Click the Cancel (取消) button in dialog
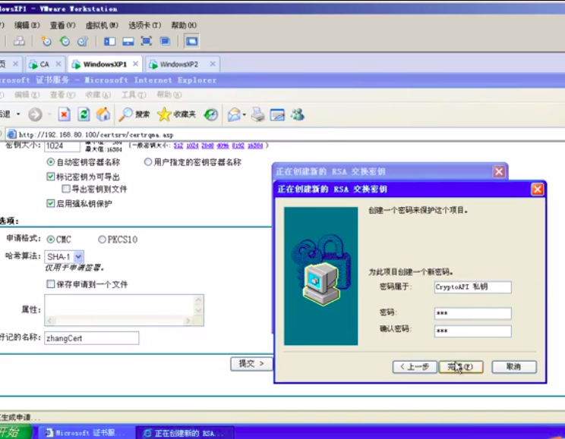This screenshot has width=565, height=439. pos(514,367)
